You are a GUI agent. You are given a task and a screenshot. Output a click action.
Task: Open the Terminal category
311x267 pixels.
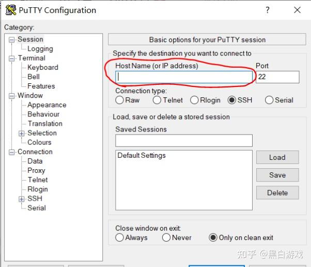click(32, 58)
